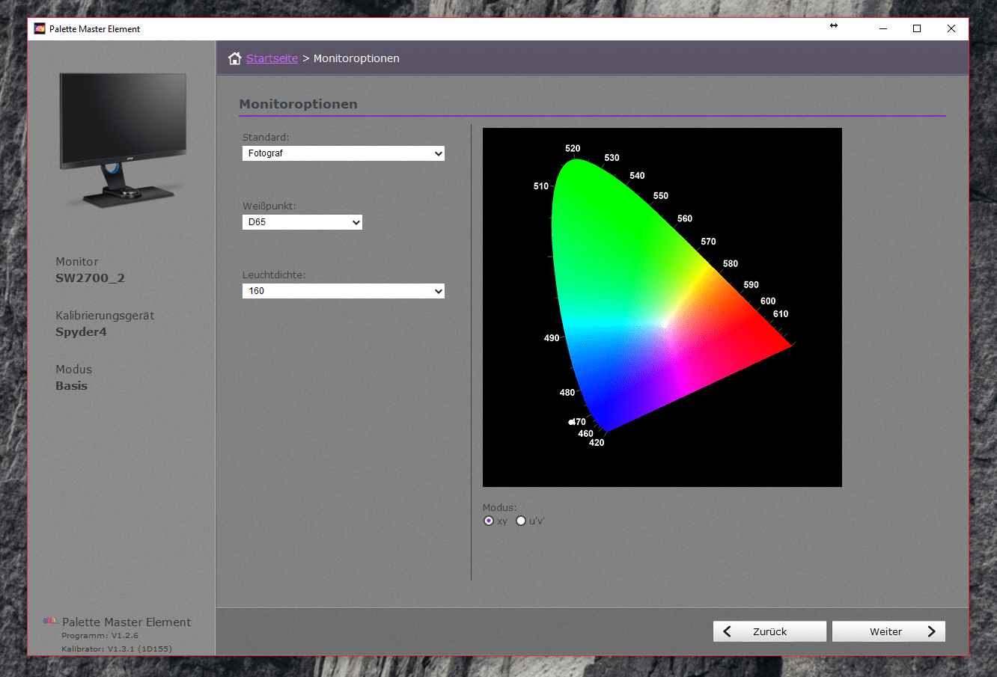Image resolution: width=997 pixels, height=677 pixels.
Task: Switch chromaticity view to u'v' mode
Action: [521, 520]
